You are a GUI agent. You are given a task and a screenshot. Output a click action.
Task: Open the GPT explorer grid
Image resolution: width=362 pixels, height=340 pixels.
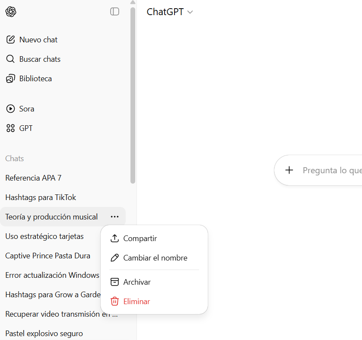pos(19,128)
